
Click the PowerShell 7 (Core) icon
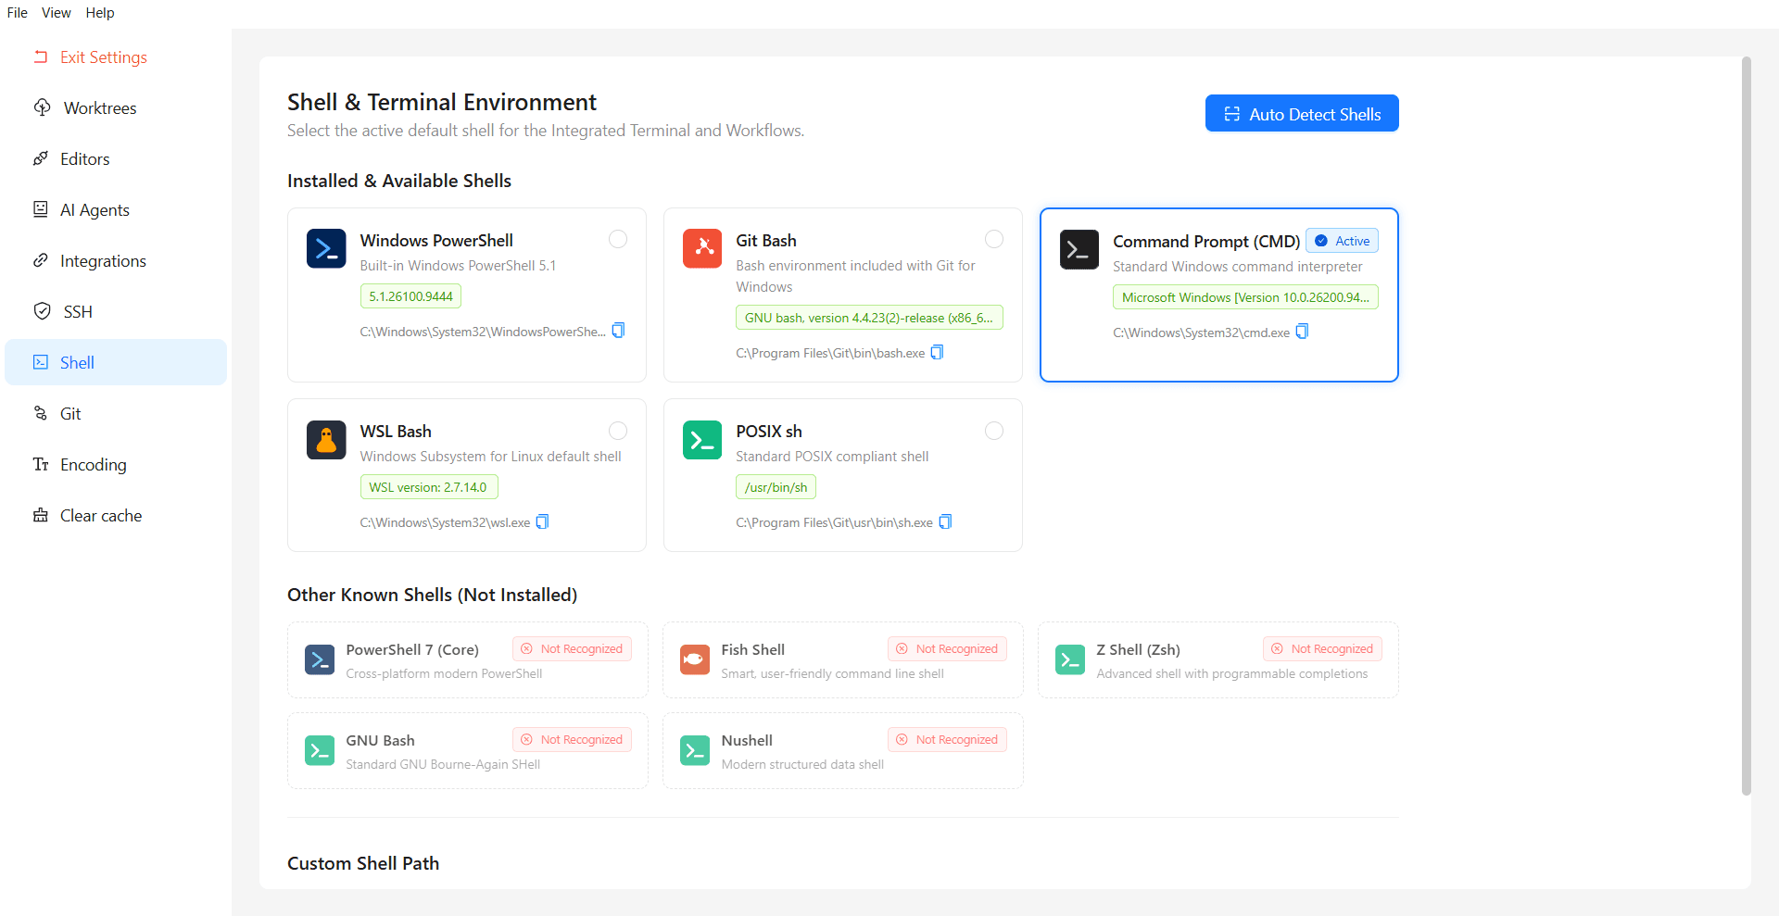[320, 659]
